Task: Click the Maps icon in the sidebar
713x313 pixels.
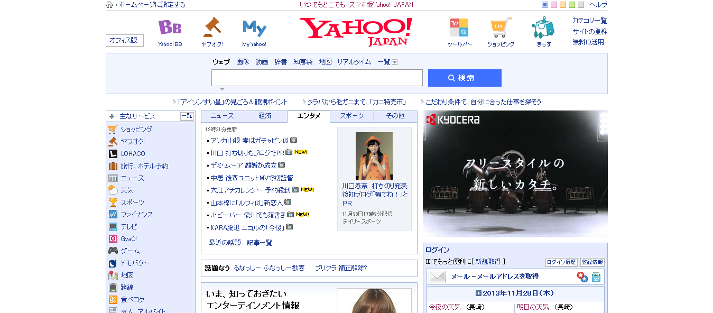Action: (113, 275)
